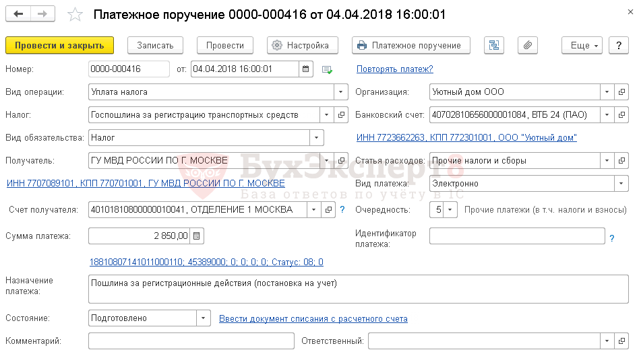This screenshot has width=639, height=352.
Task: Open the Еще menu
Action: [x=582, y=45]
